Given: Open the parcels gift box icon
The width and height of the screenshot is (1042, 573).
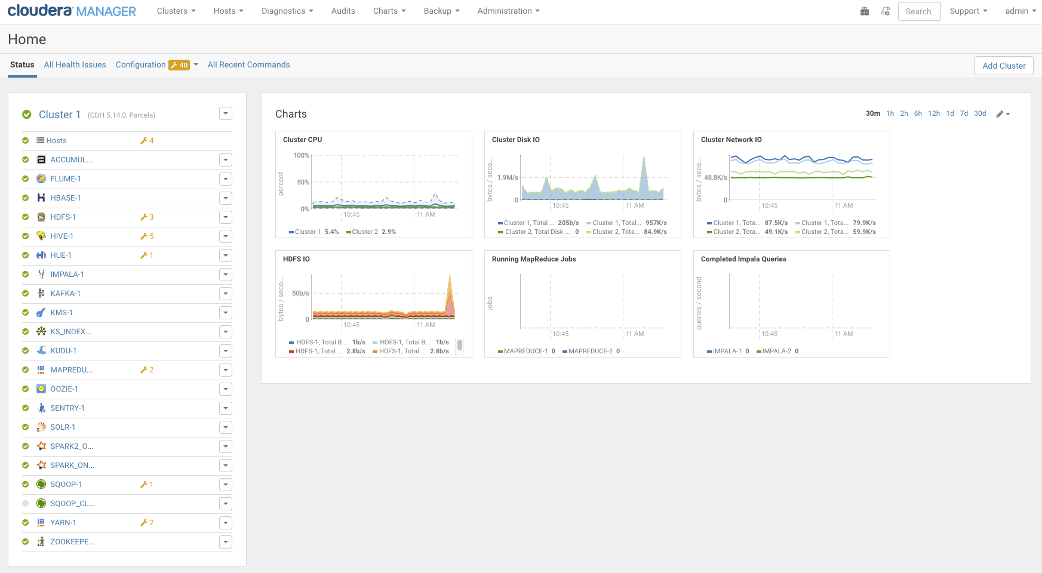Looking at the screenshot, I should (864, 11).
